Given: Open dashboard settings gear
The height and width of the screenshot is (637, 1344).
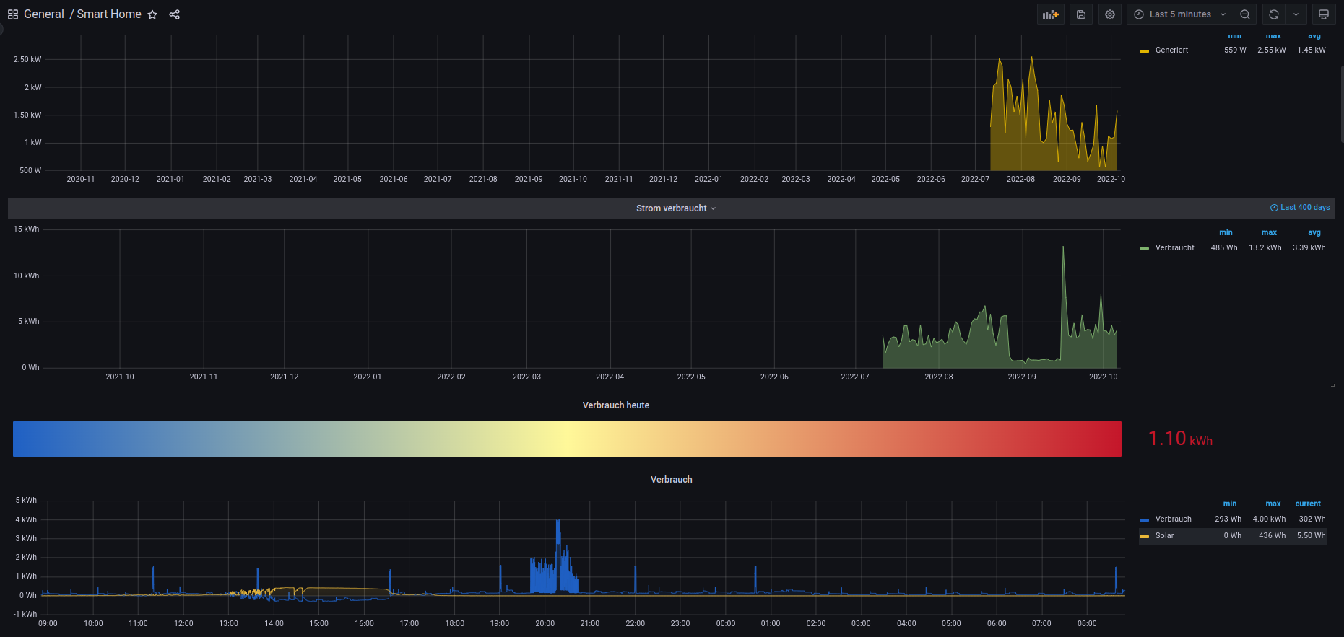Looking at the screenshot, I should [1110, 14].
